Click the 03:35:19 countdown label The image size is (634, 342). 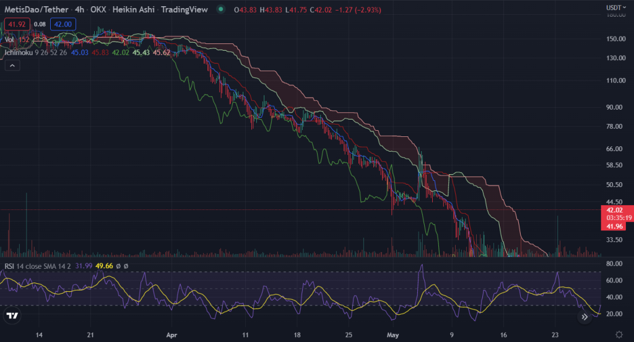click(x=619, y=217)
